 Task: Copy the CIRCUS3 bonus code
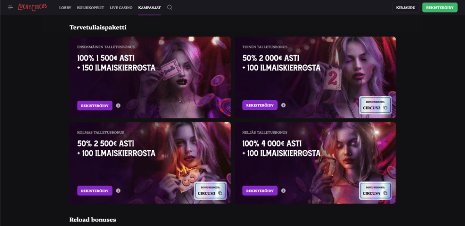[x=220, y=193]
